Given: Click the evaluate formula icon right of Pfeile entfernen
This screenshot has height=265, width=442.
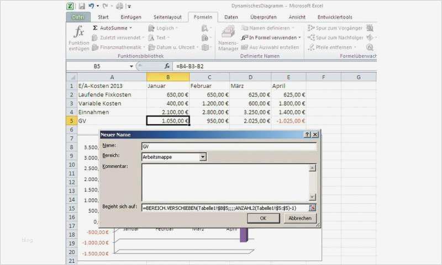Looking at the screenshot, I should coord(370,47).
